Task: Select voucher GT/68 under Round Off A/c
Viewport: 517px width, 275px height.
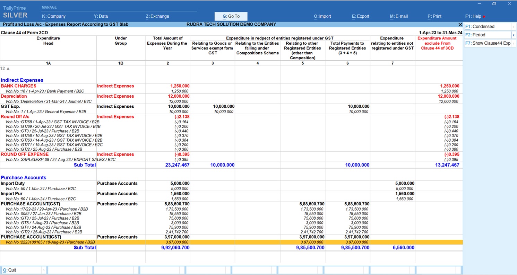Action: (52, 122)
